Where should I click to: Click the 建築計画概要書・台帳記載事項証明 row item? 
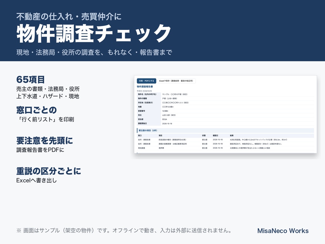173,144
